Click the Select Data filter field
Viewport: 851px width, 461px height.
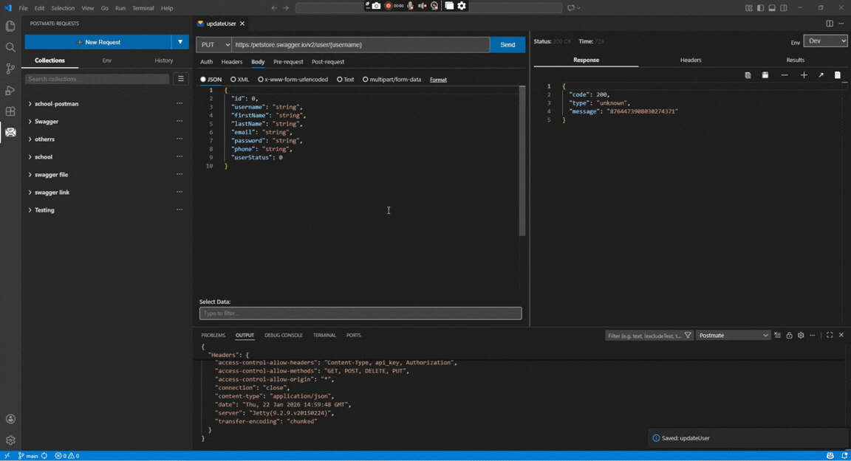[x=360, y=313]
